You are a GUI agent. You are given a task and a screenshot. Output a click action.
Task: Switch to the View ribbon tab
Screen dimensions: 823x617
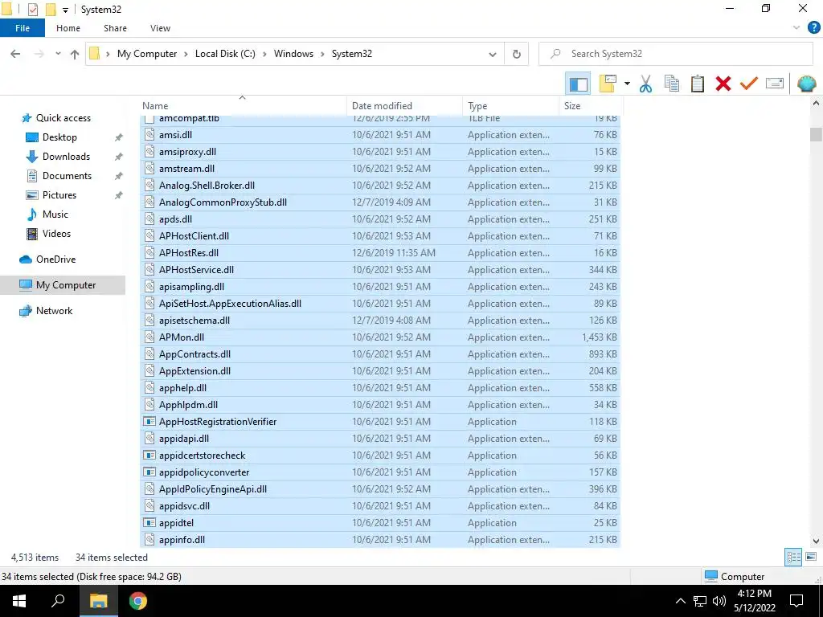tap(160, 28)
